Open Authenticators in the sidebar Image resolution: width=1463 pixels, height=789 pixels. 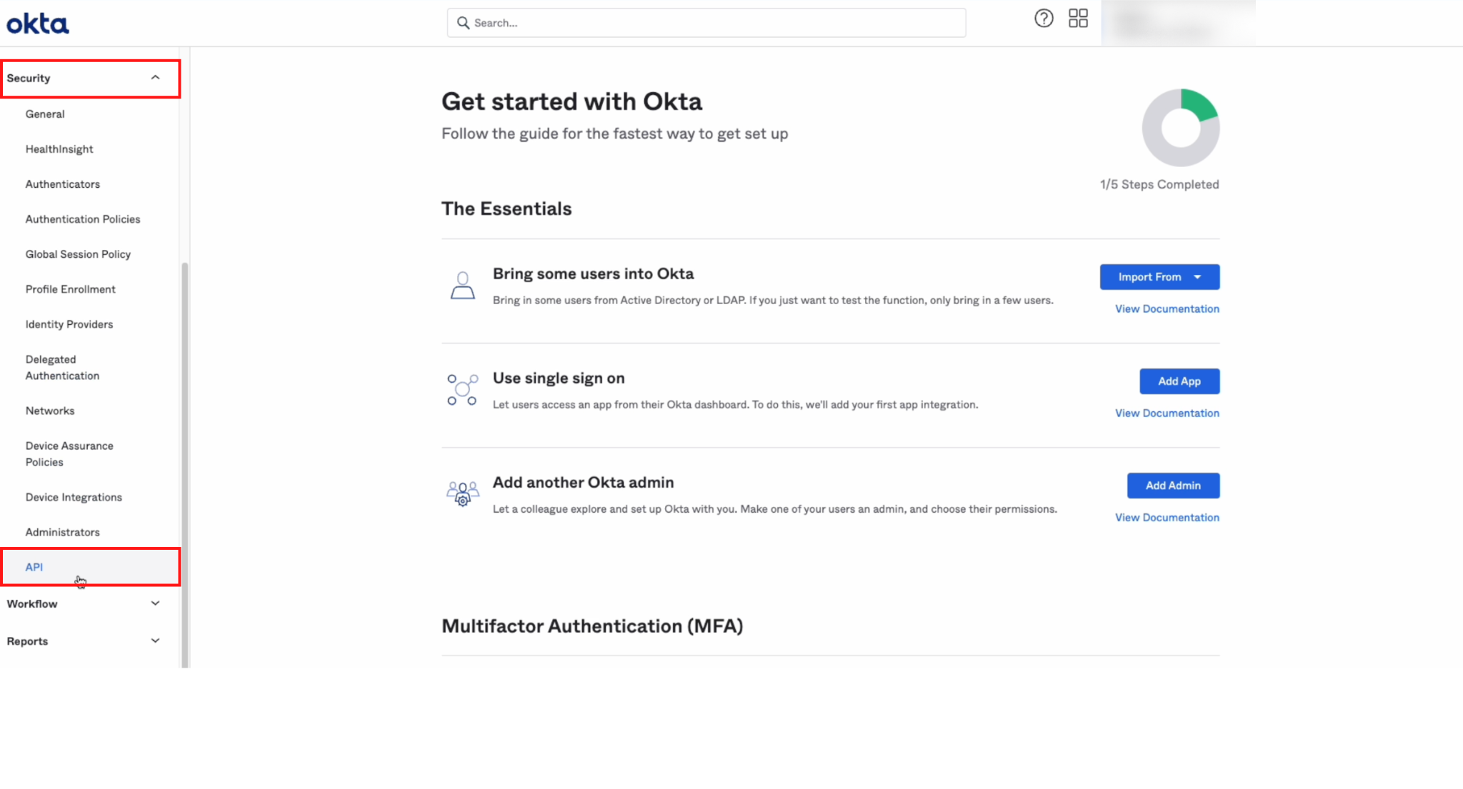(63, 184)
